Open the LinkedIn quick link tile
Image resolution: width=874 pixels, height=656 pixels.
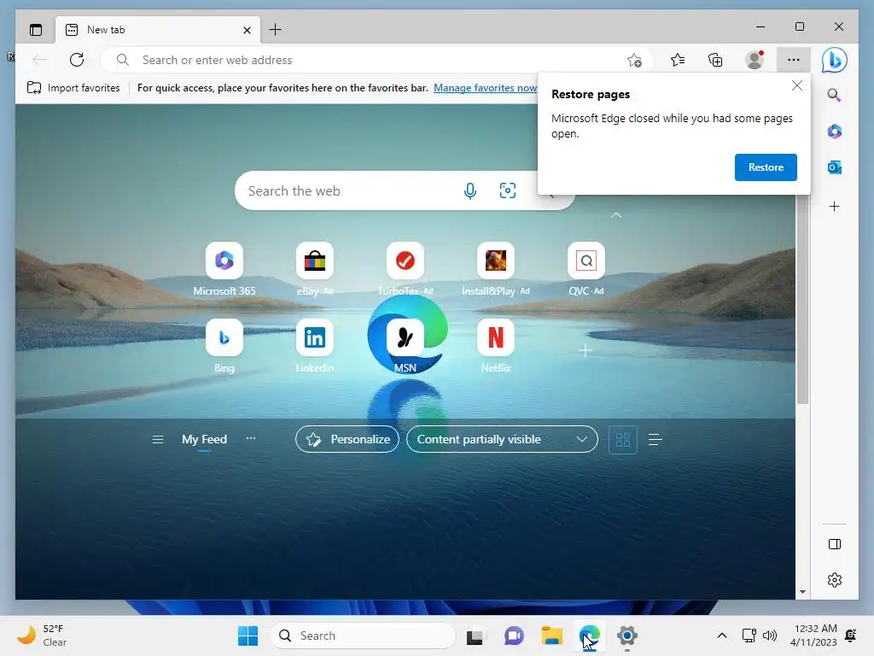[x=315, y=346]
